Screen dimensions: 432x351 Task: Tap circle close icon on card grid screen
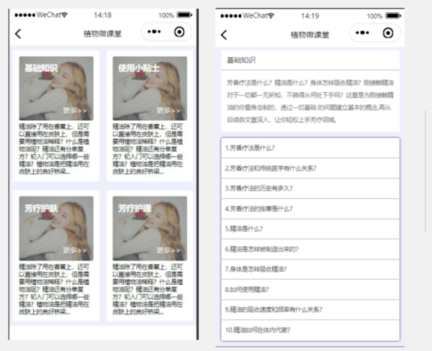179,32
